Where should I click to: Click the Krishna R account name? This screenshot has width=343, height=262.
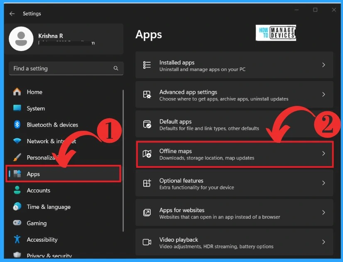51,36
